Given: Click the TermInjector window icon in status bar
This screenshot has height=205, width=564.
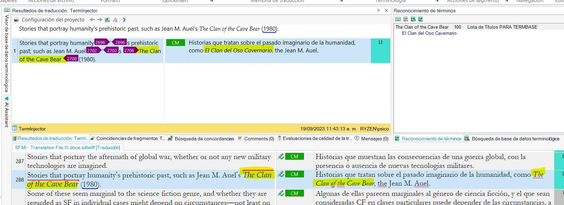Looking at the screenshot, I should coord(15,128).
